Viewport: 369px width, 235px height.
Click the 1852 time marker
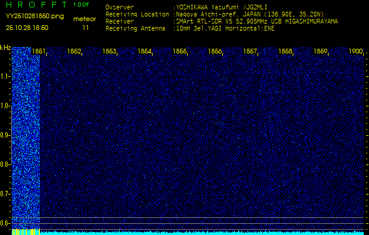(74, 52)
